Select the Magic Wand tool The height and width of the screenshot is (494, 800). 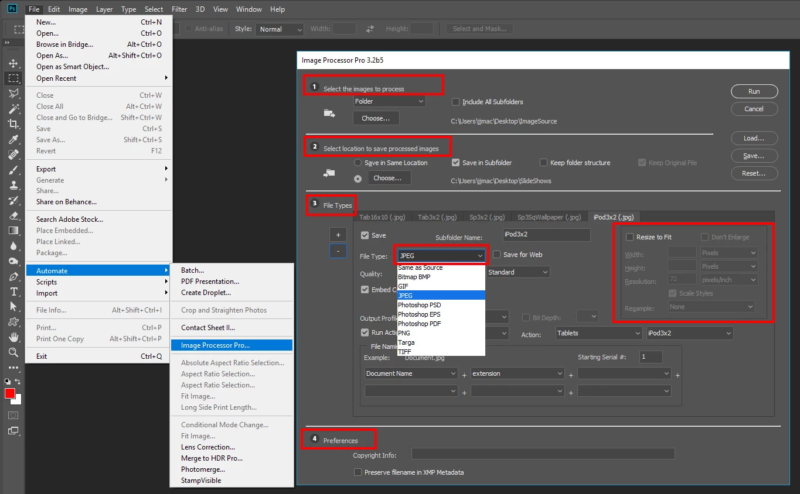tap(13, 109)
